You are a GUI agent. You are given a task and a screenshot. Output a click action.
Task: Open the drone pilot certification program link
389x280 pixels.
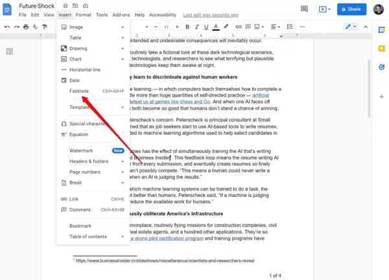[x=167, y=238]
